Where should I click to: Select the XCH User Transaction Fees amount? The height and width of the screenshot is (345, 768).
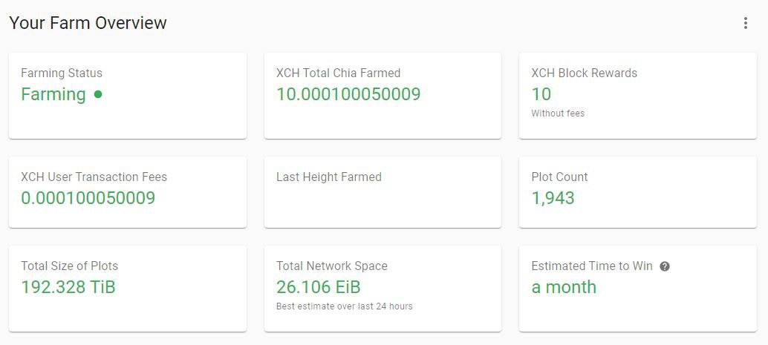click(x=88, y=197)
